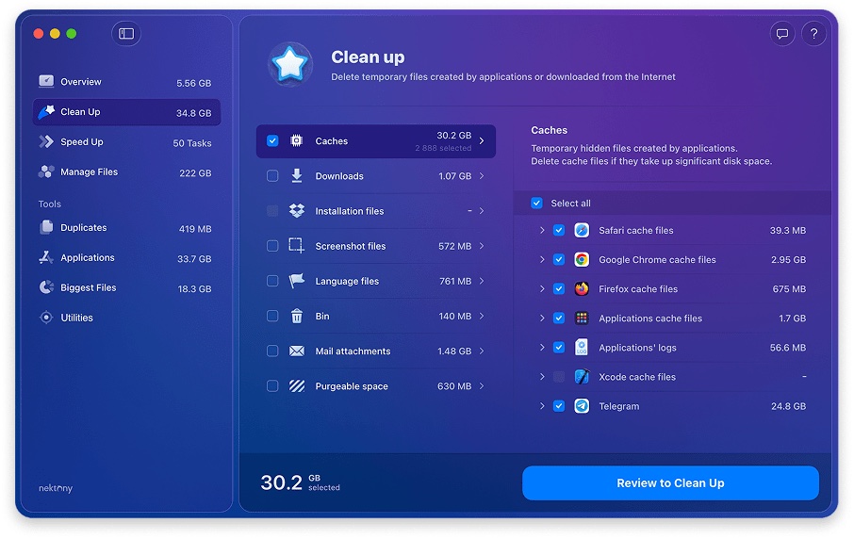Click the Applications' logs document icon
The width and height of the screenshot is (854, 539).
click(x=582, y=348)
